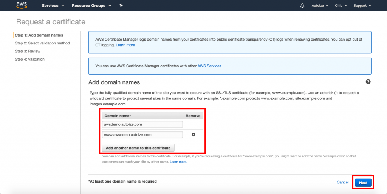
Task: Expand the Support dropdown menu
Action: tap(362, 5)
